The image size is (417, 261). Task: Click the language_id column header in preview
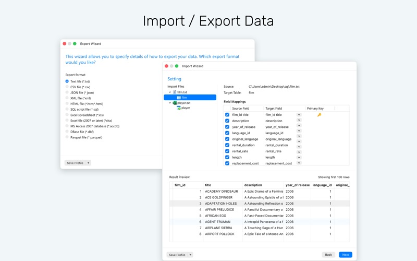coord(322,185)
